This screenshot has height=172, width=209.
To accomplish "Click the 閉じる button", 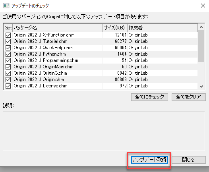I will 189,160.
